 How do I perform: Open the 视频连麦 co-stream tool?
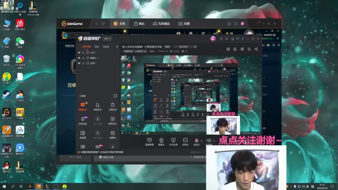(x=83, y=120)
